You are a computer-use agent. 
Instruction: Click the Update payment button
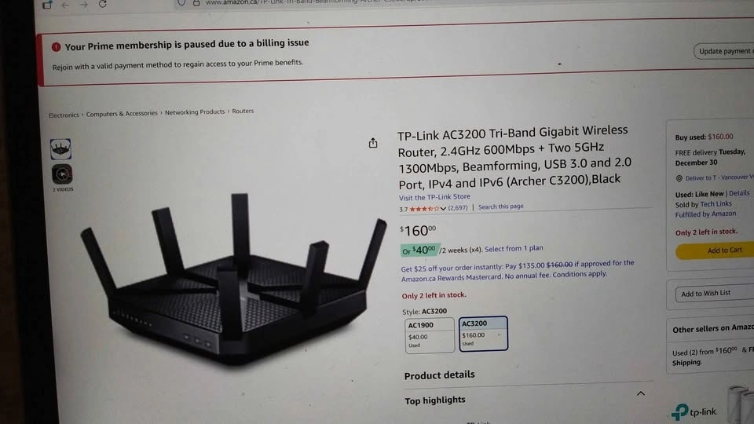coord(723,51)
